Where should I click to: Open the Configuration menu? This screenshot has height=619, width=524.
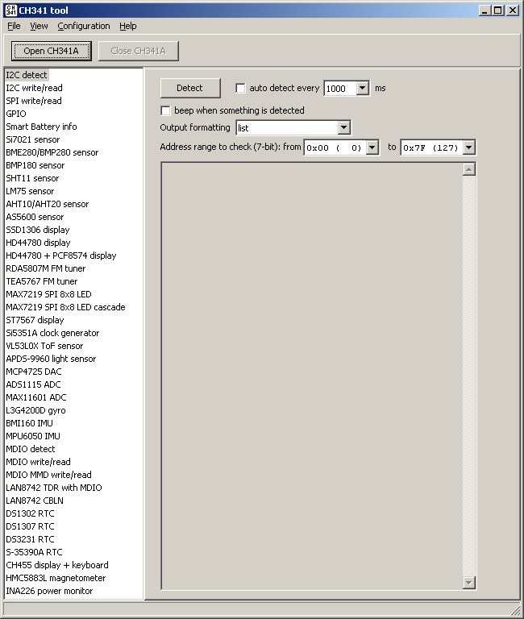84,26
